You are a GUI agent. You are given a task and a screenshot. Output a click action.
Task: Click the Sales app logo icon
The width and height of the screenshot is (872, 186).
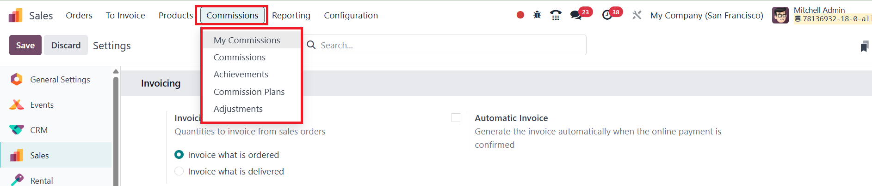tap(16, 15)
